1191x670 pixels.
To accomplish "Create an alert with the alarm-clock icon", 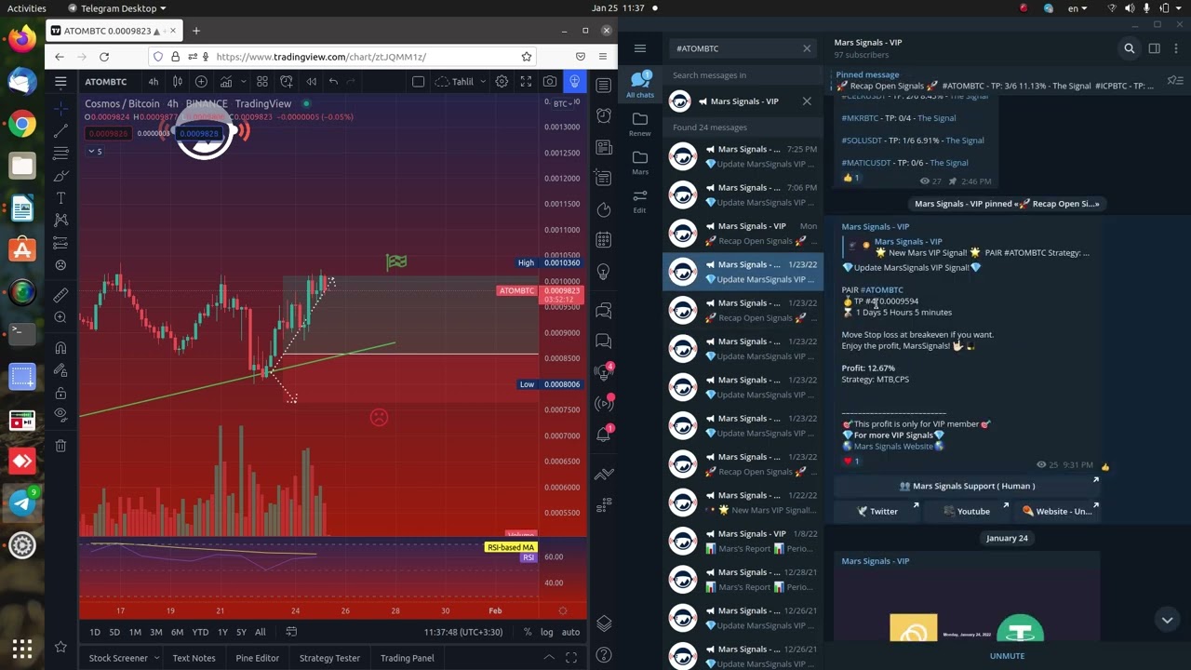I will 287,82.
